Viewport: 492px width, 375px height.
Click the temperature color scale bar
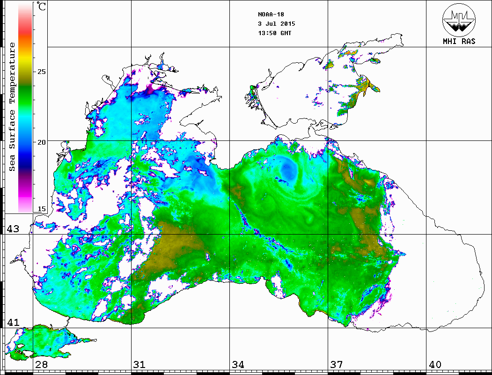tap(25, 108)
